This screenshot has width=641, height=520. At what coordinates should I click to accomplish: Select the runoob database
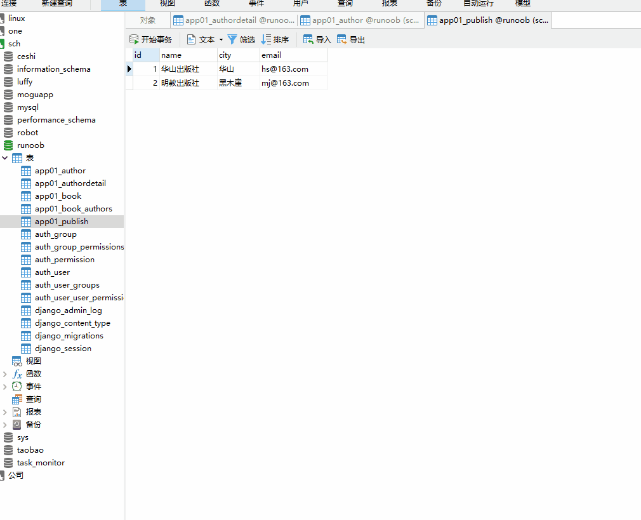pos(29,145)
